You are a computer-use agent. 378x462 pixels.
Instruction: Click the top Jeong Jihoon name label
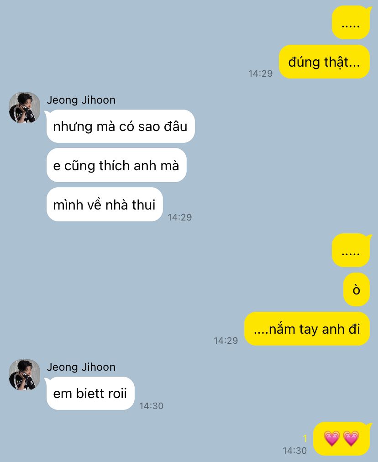(x=81, y=100)
